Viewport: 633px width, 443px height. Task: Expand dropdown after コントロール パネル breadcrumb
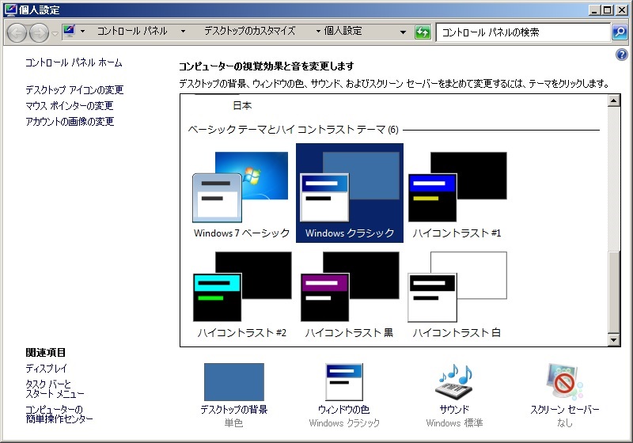183,31
